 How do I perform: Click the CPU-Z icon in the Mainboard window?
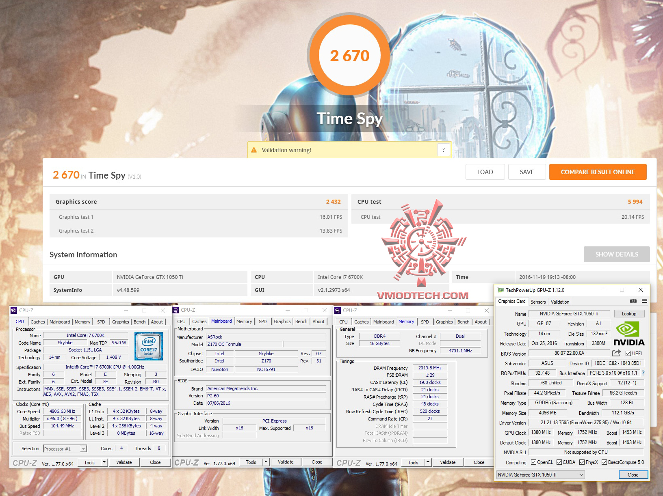[176, 310]
